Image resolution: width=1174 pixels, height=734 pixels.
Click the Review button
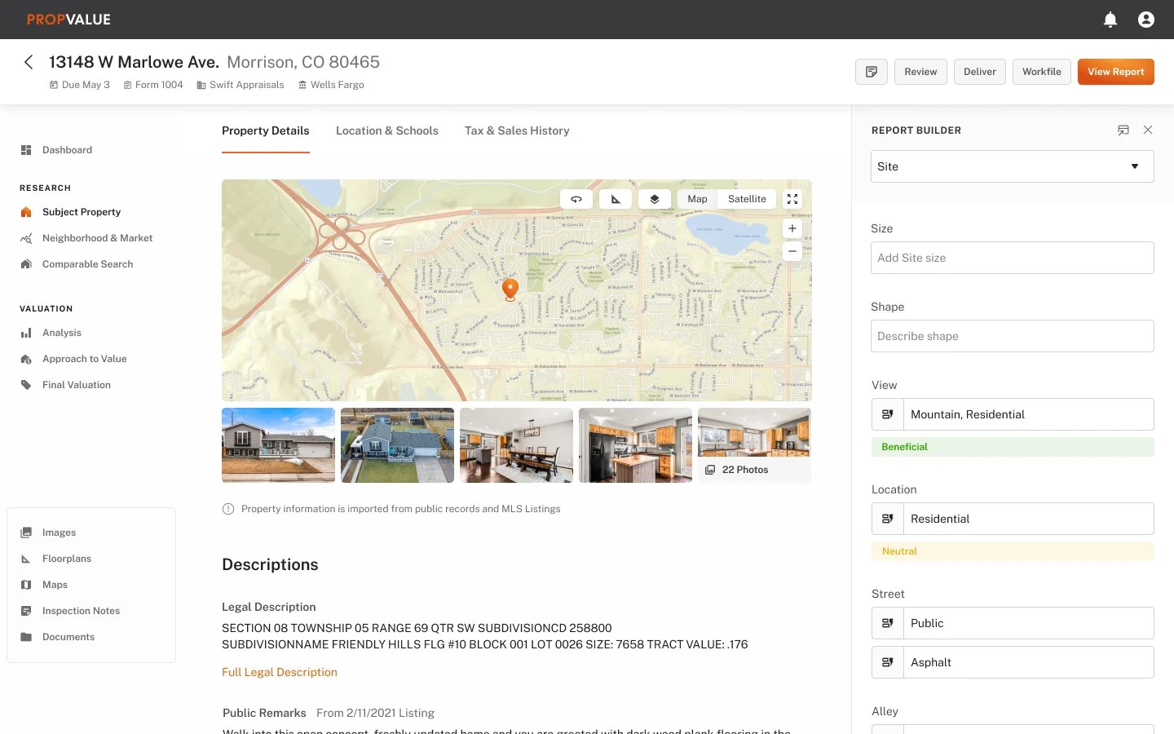(x=920, y=72)
